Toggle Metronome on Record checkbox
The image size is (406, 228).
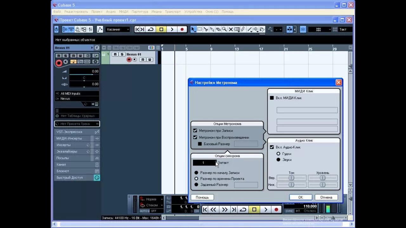click(195, 130)
